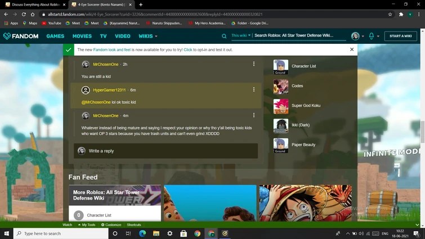The image size is (425, 239).
Task: Expand the This wiki search scope dropdown
Action: tap(241, 35)
